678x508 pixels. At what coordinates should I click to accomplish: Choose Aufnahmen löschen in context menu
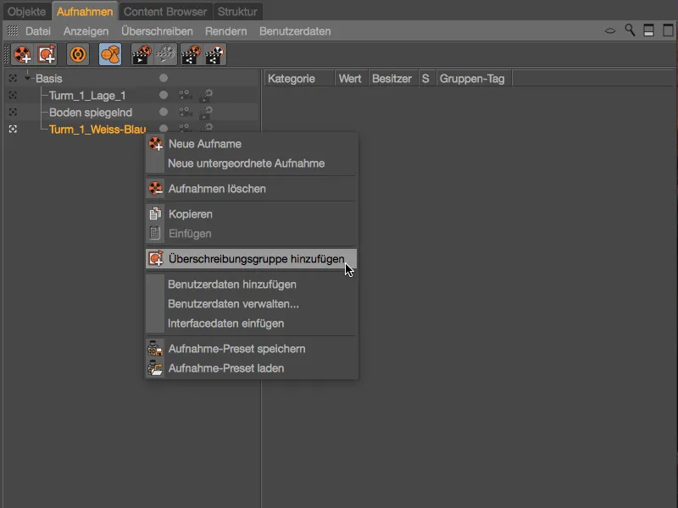pos(252,189)
